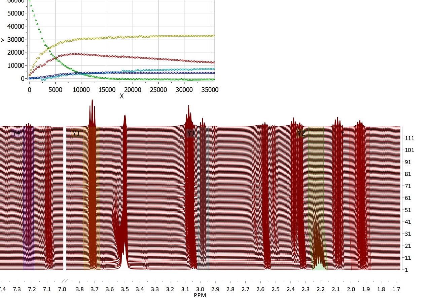Click the Y axis title of inset graph
The height and width of the screenshot is (299, 429).
pyautogui.click(x=3, y=40)
